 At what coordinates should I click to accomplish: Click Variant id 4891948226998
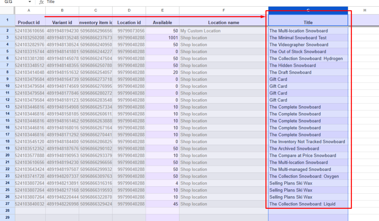pyautogui.click(x=62, y=204)
